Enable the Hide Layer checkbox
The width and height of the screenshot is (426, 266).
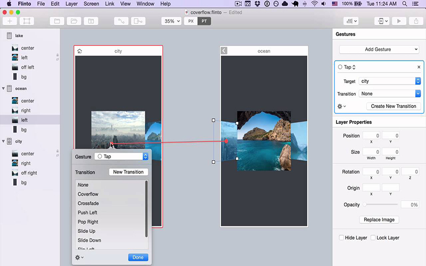pyautogui.click(x=341, y=238)
